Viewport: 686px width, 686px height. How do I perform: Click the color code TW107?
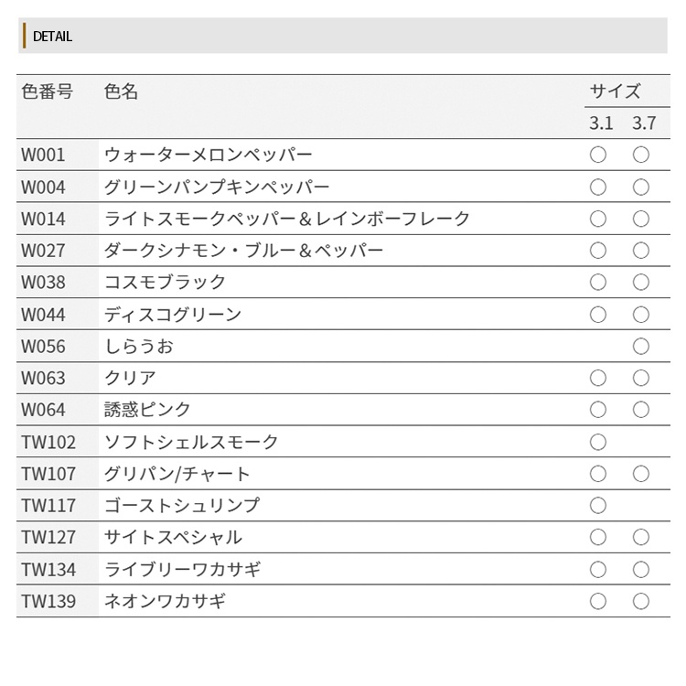[48, 474]
